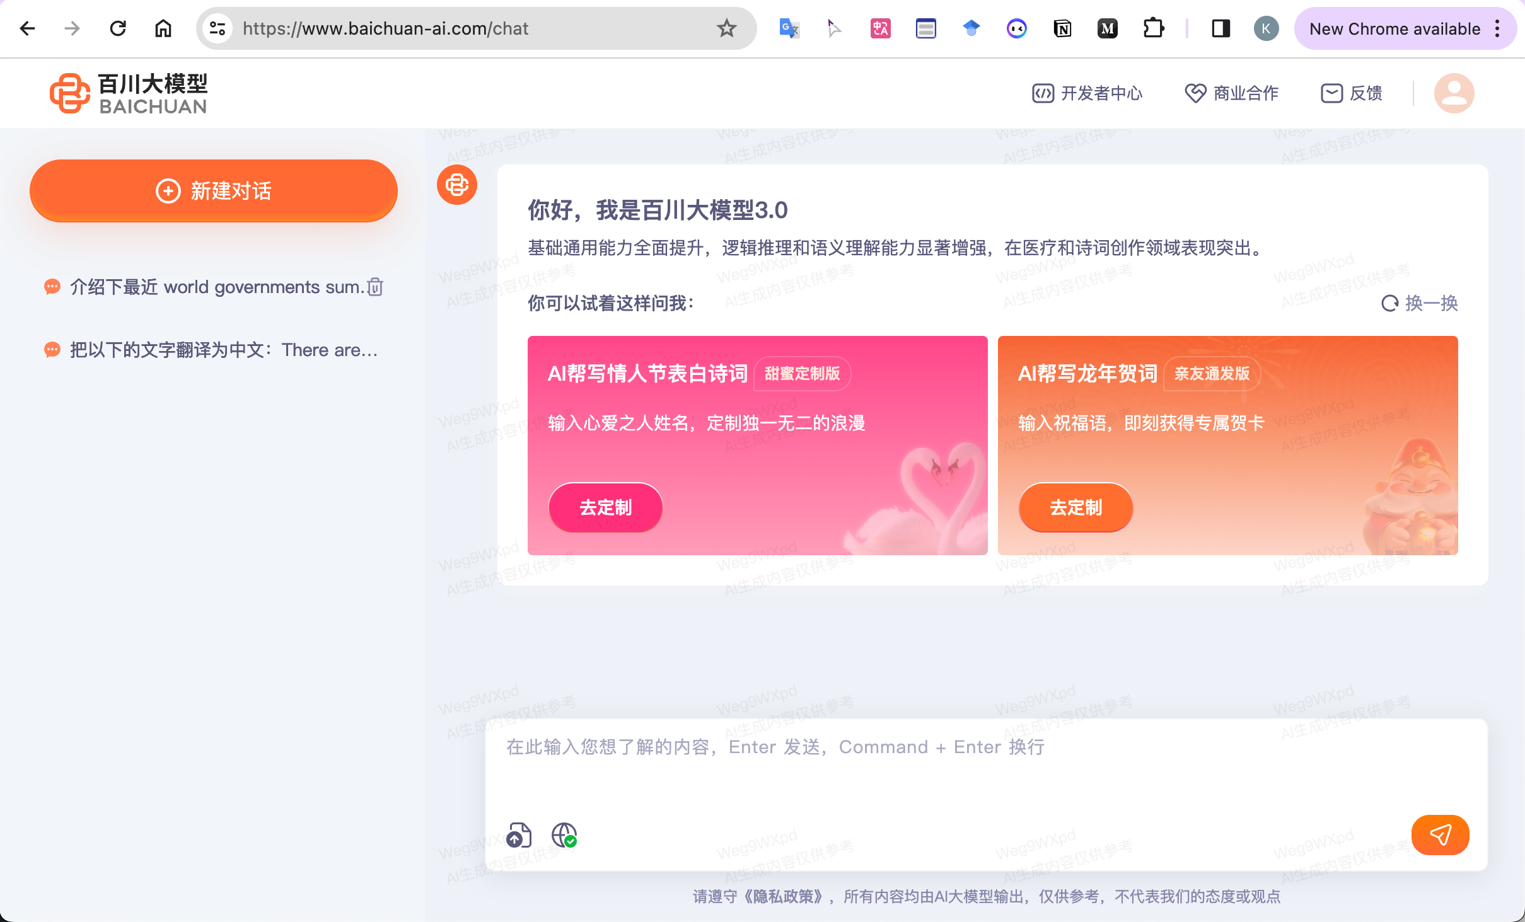
Task: Select the 甜蜜定制版 tag
Action: tap(802, 374)
